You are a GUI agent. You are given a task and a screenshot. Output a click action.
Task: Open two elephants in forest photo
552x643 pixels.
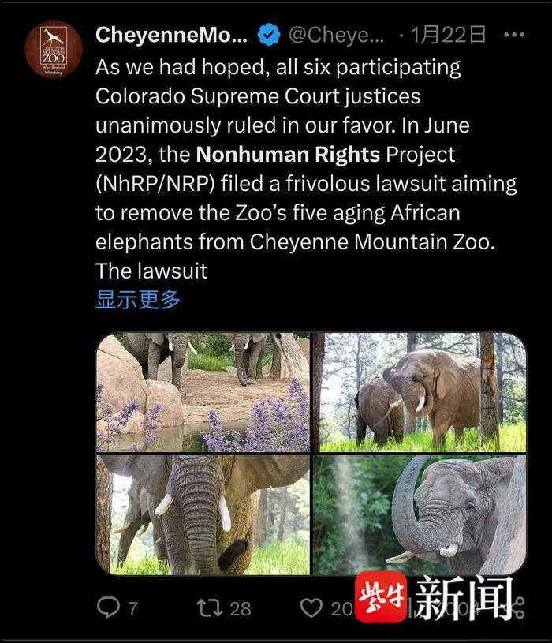point(420,392)
